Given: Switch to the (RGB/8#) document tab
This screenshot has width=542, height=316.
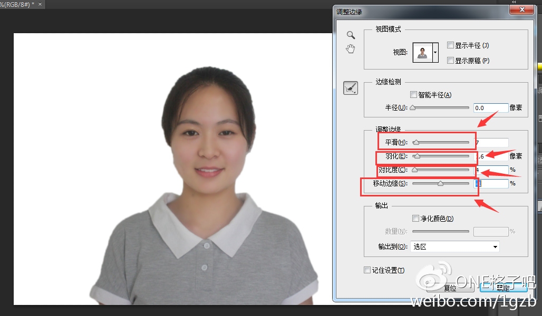Looking at the screenshot, I should [x=16, y=4].
